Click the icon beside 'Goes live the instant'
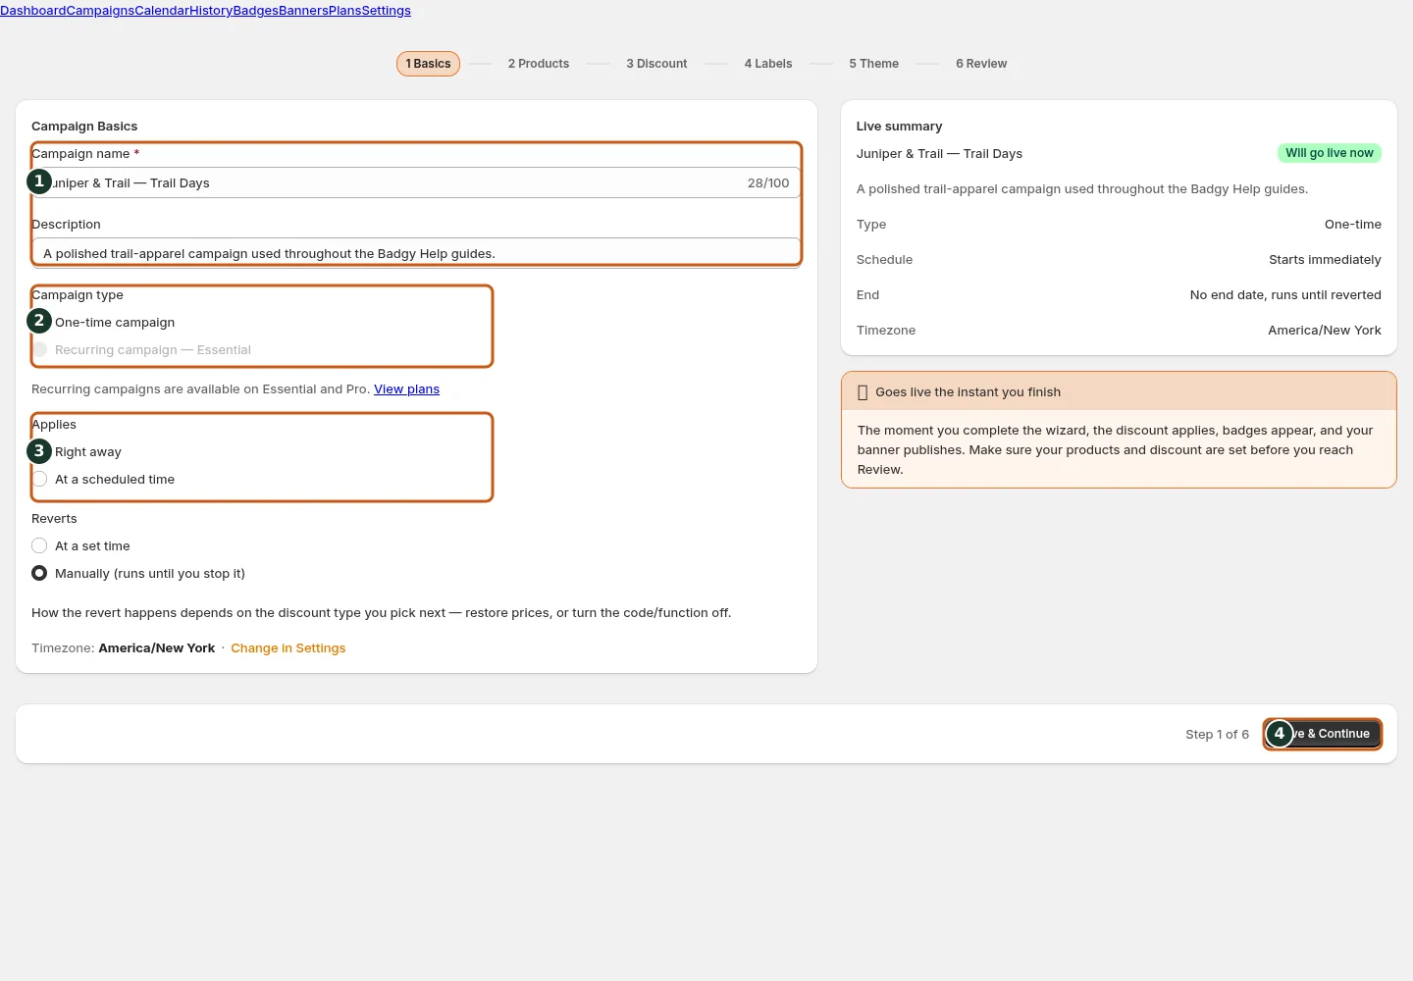 pyautogui.click(x=863, y=392)
